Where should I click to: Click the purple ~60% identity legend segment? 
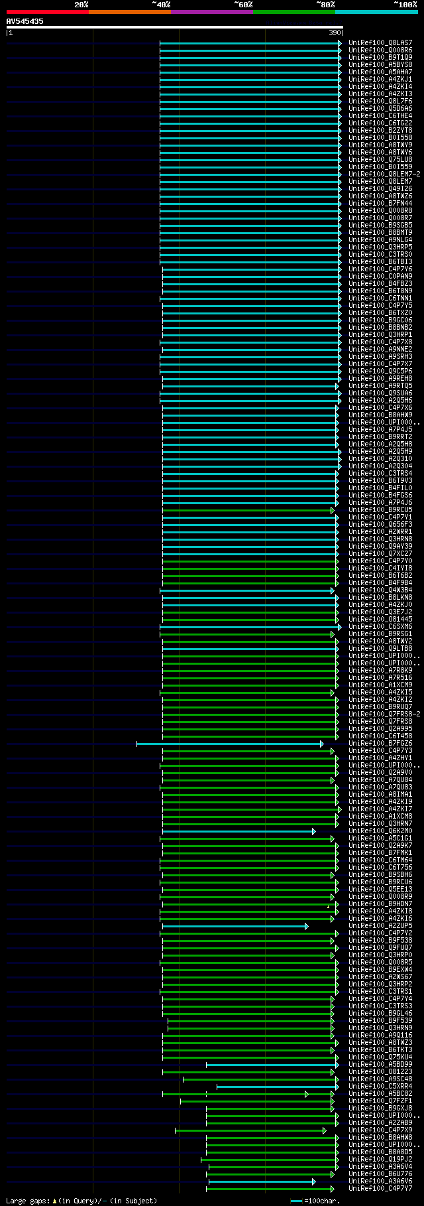click(212, 12)
